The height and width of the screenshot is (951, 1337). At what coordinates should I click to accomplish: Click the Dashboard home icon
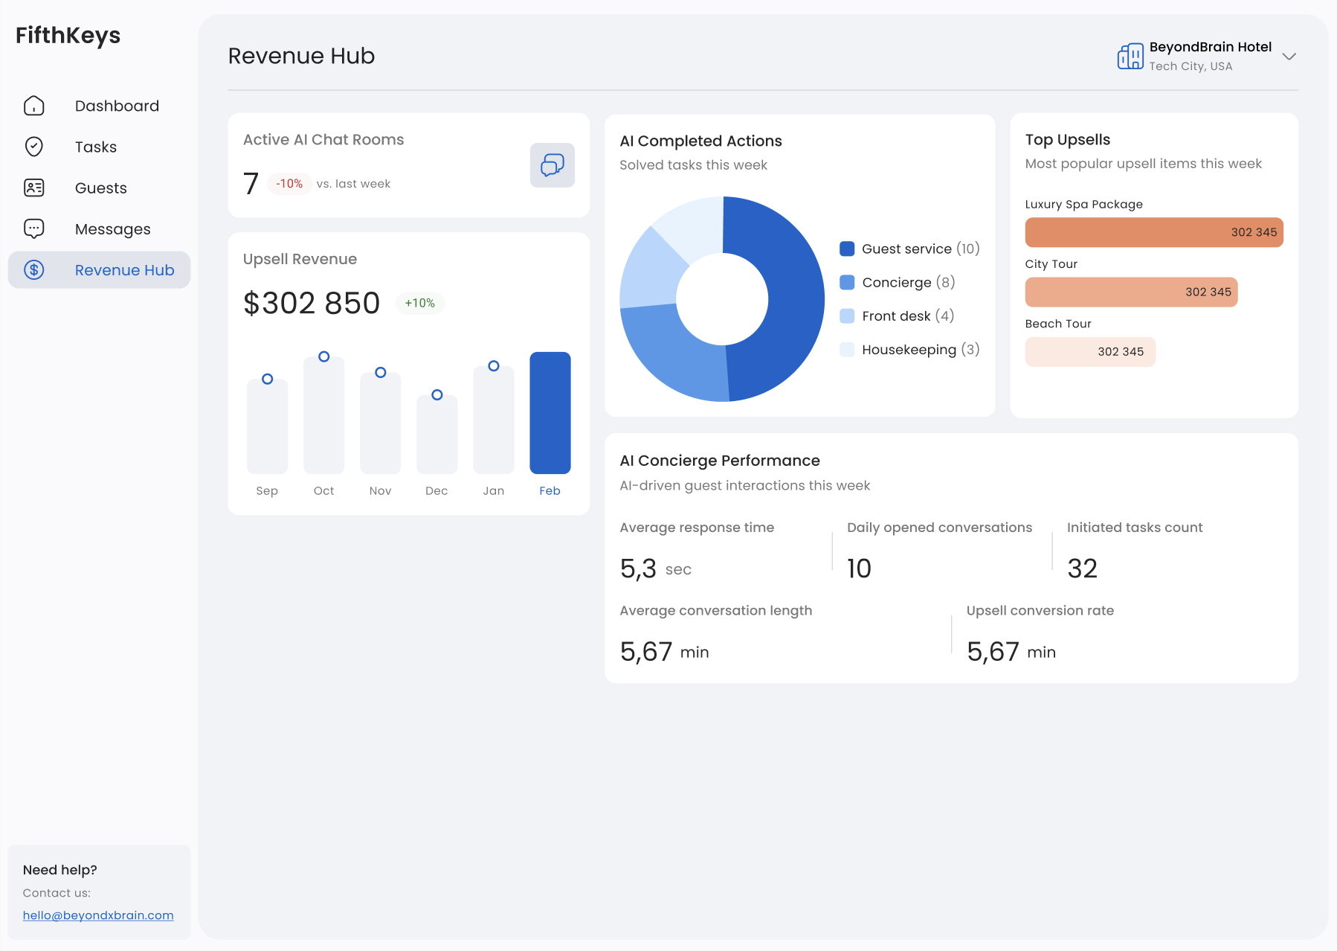click(x=34, y=106)
